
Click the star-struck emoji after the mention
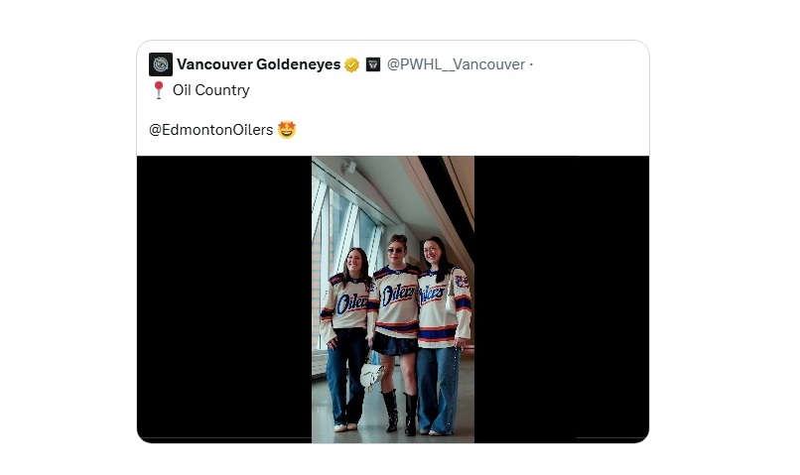coord(287,129)
